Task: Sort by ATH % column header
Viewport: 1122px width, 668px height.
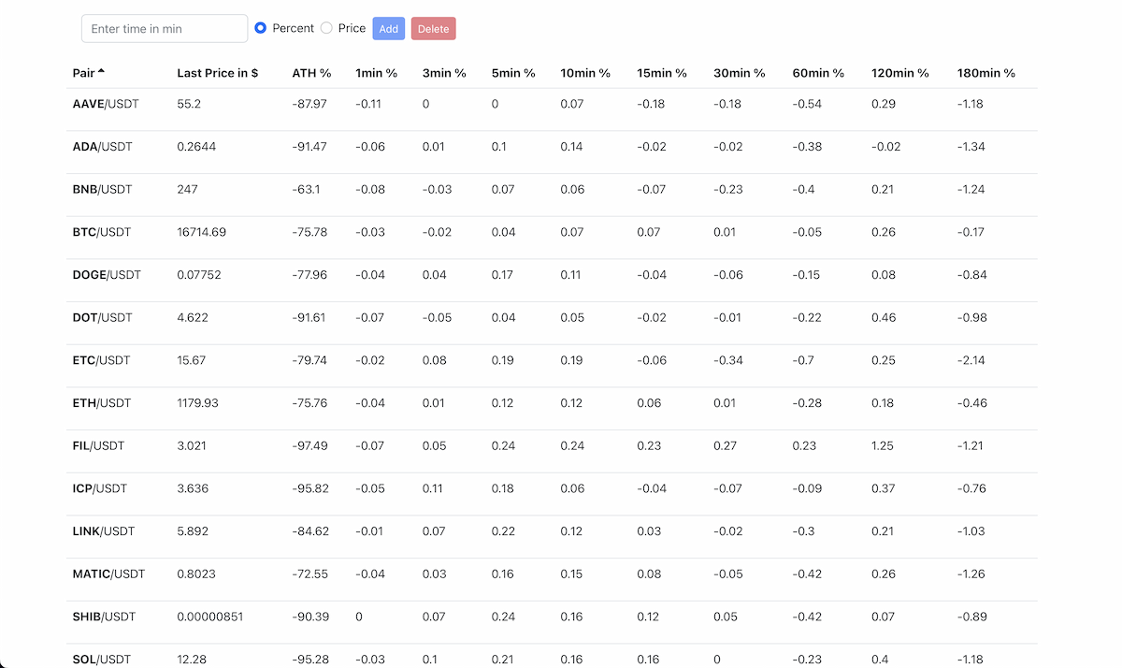Action: [x=311, y=73]
